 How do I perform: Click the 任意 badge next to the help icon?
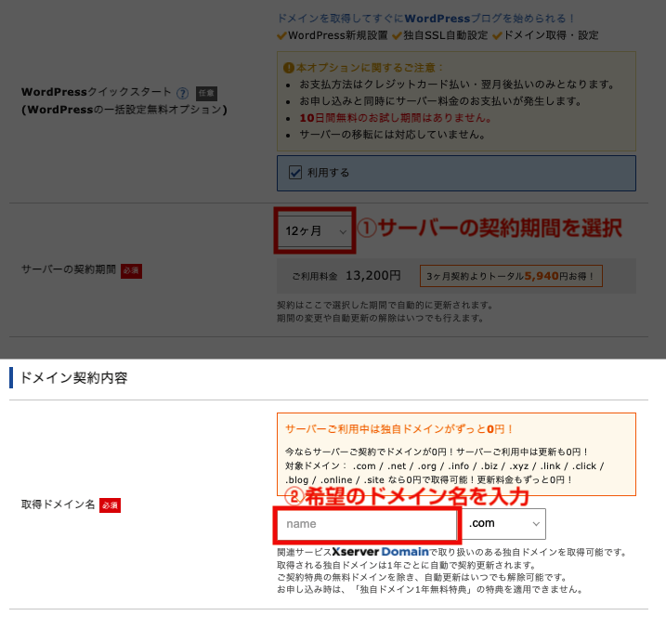click(206, 93)
